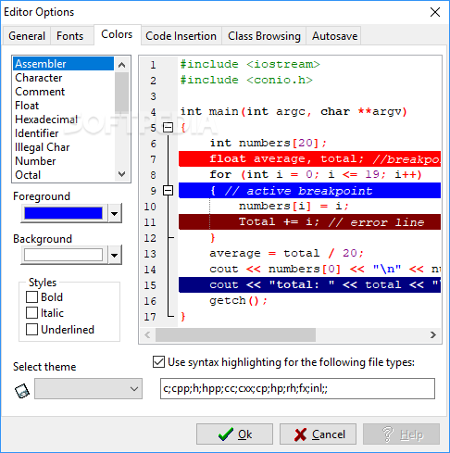Click the element list scroll down arrow
Screen dimensions: 450x453
tap(122, 174)
